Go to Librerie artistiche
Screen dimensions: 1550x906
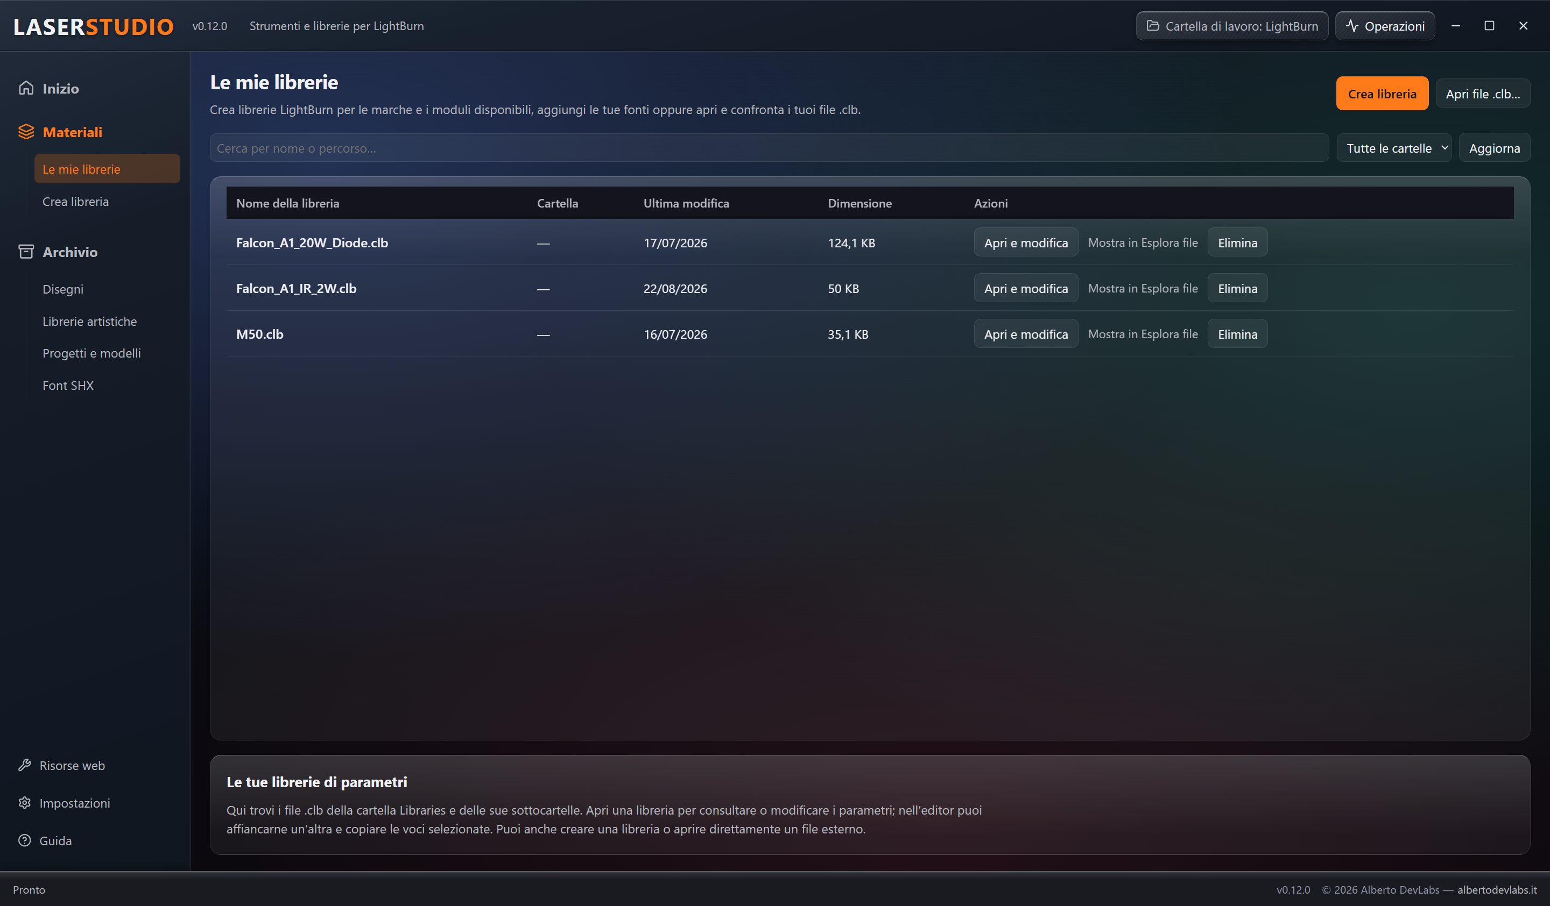click(90, 321)
